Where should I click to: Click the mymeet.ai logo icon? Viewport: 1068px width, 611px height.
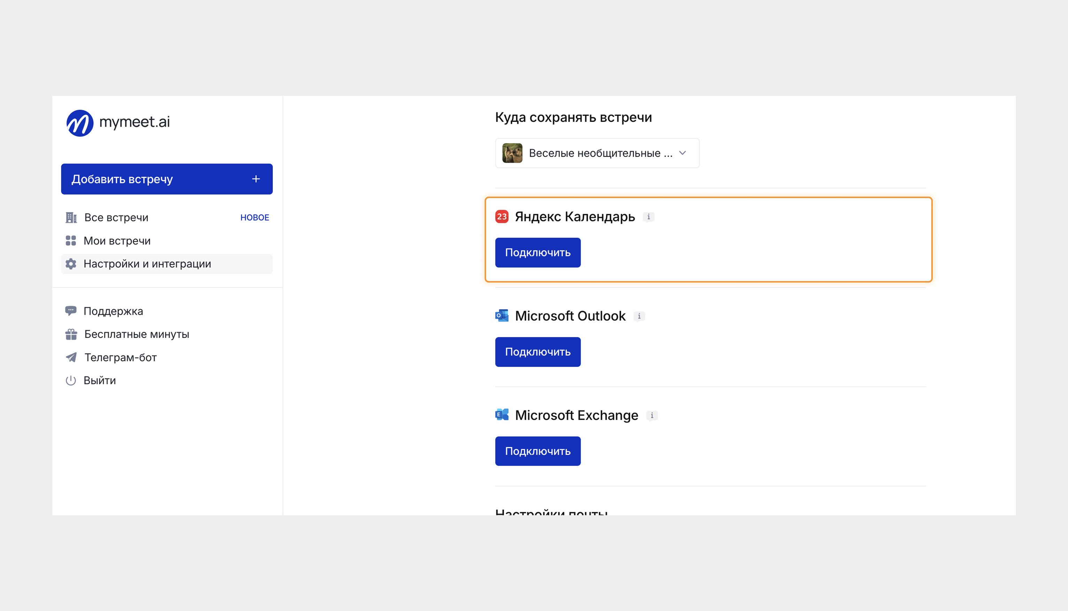[x=80, y=123]
